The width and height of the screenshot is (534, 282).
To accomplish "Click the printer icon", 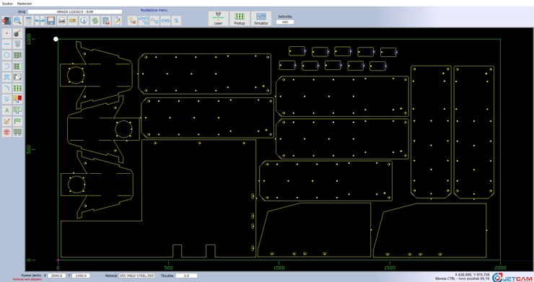I will click(61, 21).
